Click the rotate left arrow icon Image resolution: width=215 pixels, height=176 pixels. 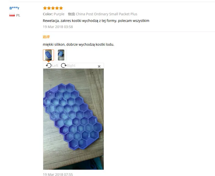[49, 65]
